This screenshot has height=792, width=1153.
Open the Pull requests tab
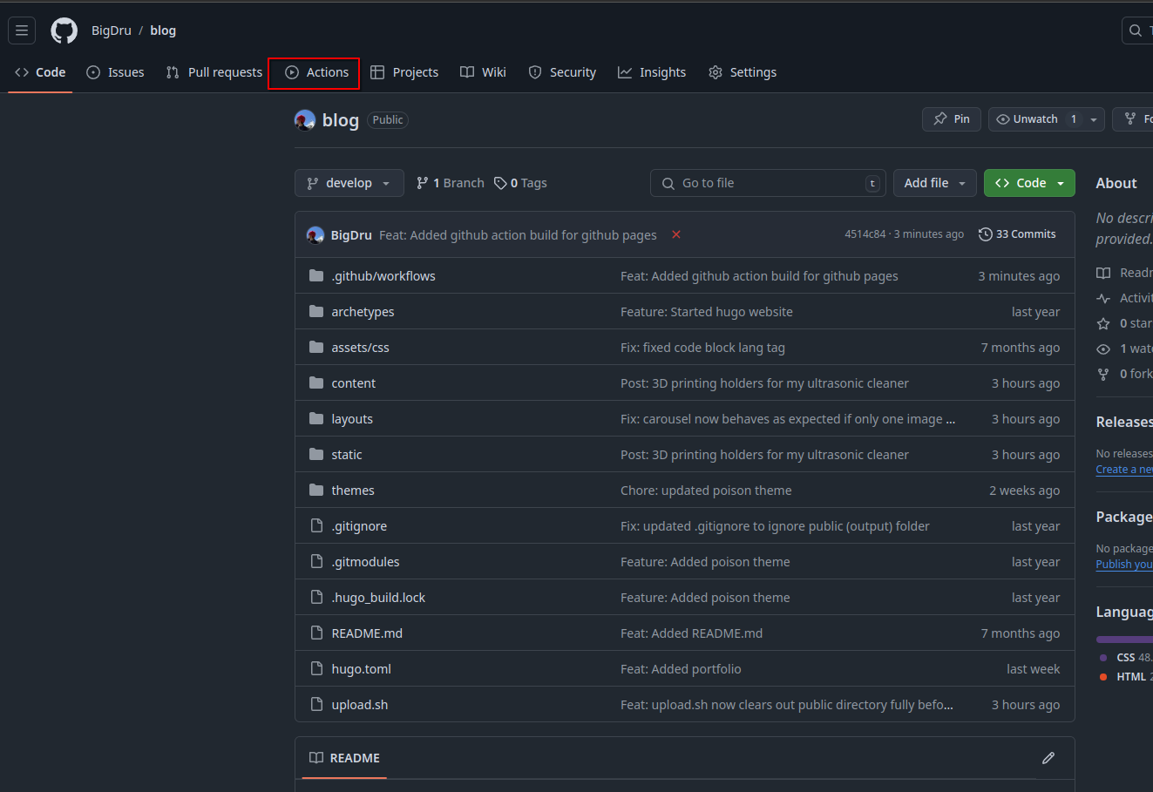(x=214, y=72)
